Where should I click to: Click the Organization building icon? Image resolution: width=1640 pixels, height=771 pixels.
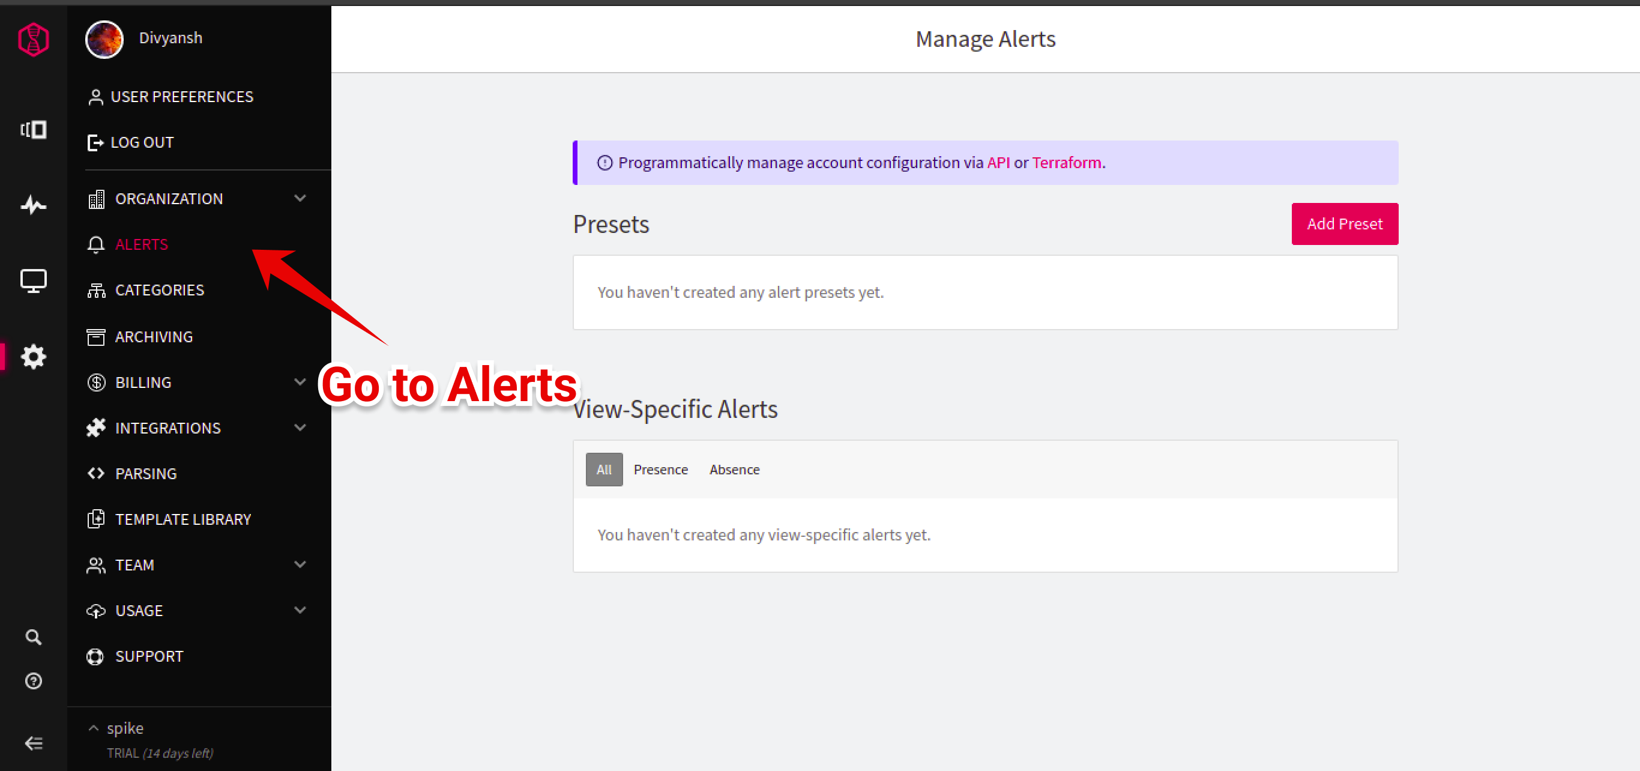[x=96, y=199]
